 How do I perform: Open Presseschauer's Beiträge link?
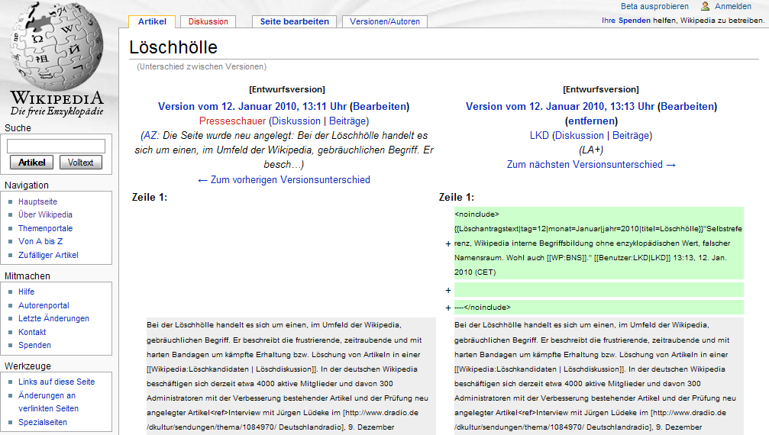[x=347, y=121]
